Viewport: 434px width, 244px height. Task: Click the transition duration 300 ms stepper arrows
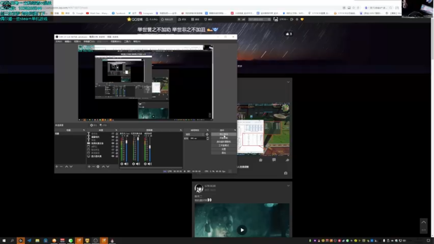(208, 138)
